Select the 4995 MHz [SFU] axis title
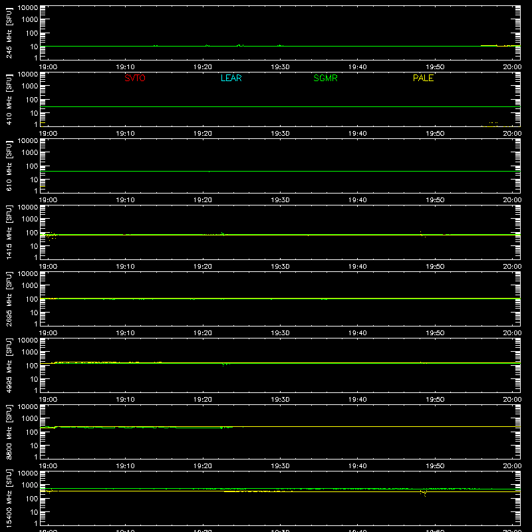This screenshot has width=532, height=532. [9, 365]
